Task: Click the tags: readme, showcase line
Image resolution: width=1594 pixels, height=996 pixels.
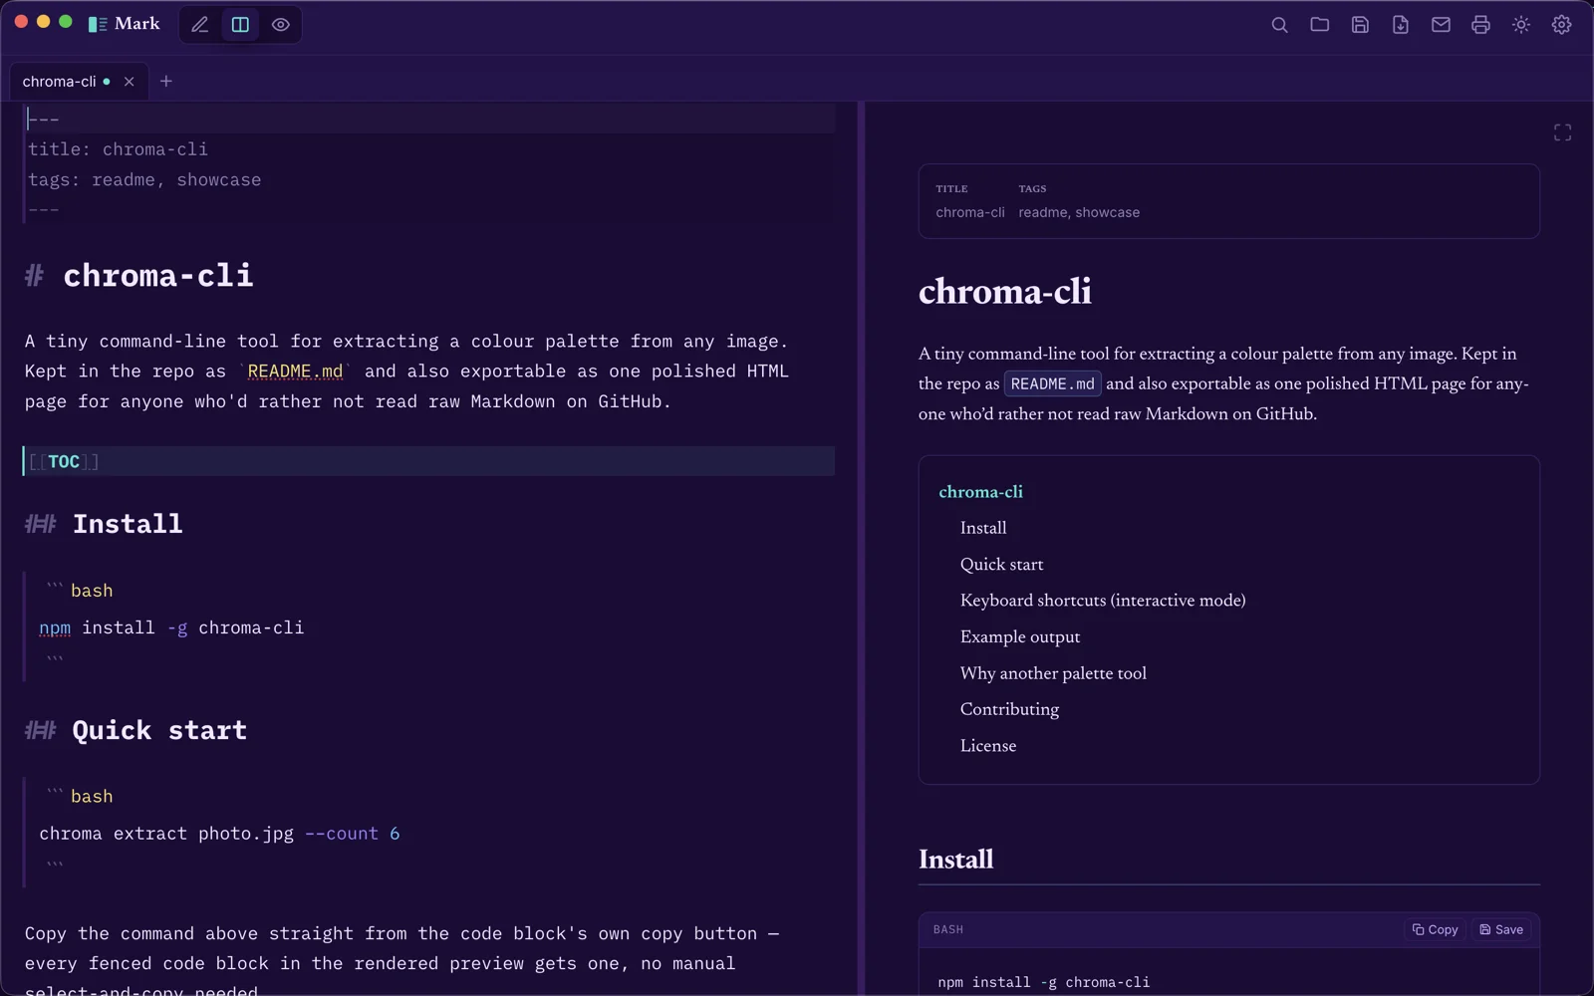Action: point(144,180)
